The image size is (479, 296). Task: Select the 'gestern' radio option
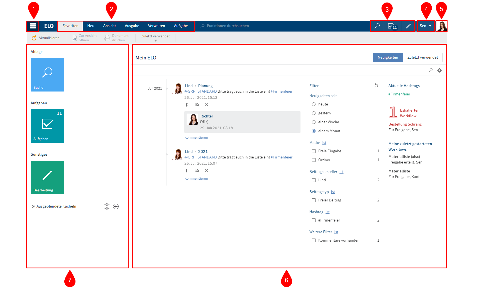[x=314, y=113]
